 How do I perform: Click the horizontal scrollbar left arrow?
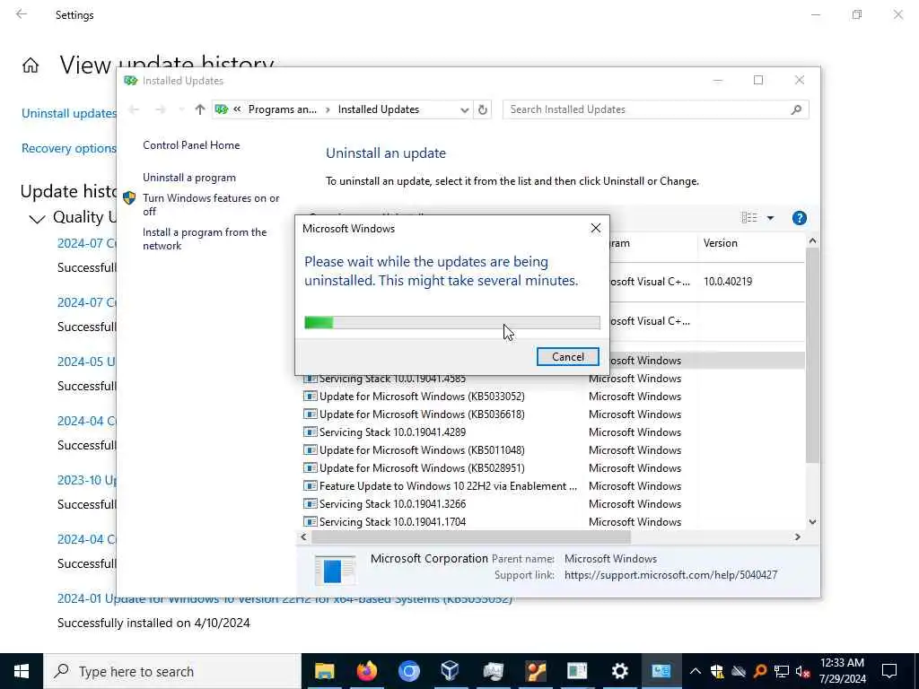[x=303, y=536]
